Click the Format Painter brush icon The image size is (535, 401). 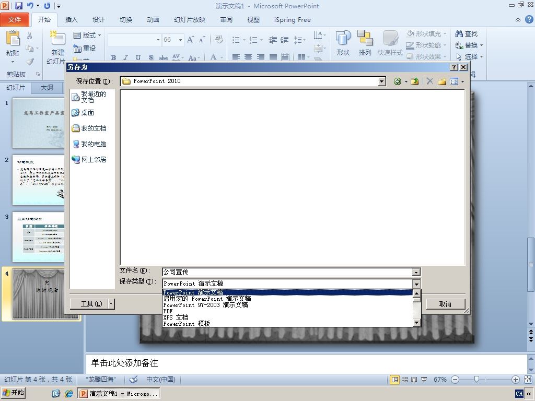point(30,62)
